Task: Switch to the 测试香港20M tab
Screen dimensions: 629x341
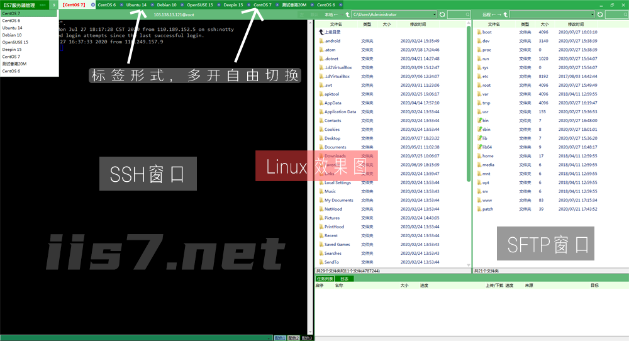Action: (294, 5)
